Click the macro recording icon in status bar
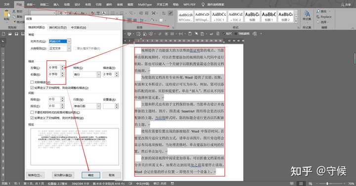This screenshot has height=186, width=356. coord(173,184)
